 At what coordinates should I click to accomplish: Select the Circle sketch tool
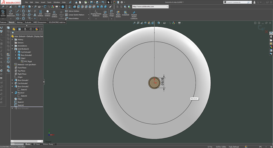click(24, 11)
